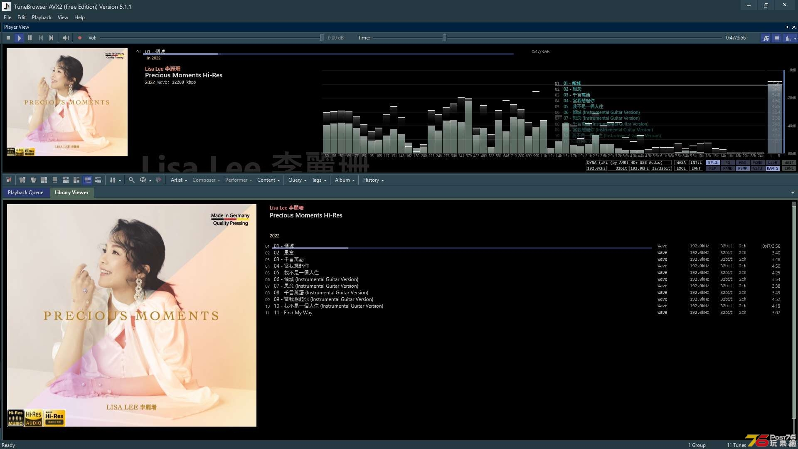Open the search magnifier tool

[131, 180]
